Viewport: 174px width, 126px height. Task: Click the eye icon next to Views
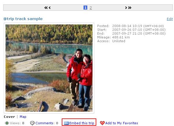click(7, 123)
